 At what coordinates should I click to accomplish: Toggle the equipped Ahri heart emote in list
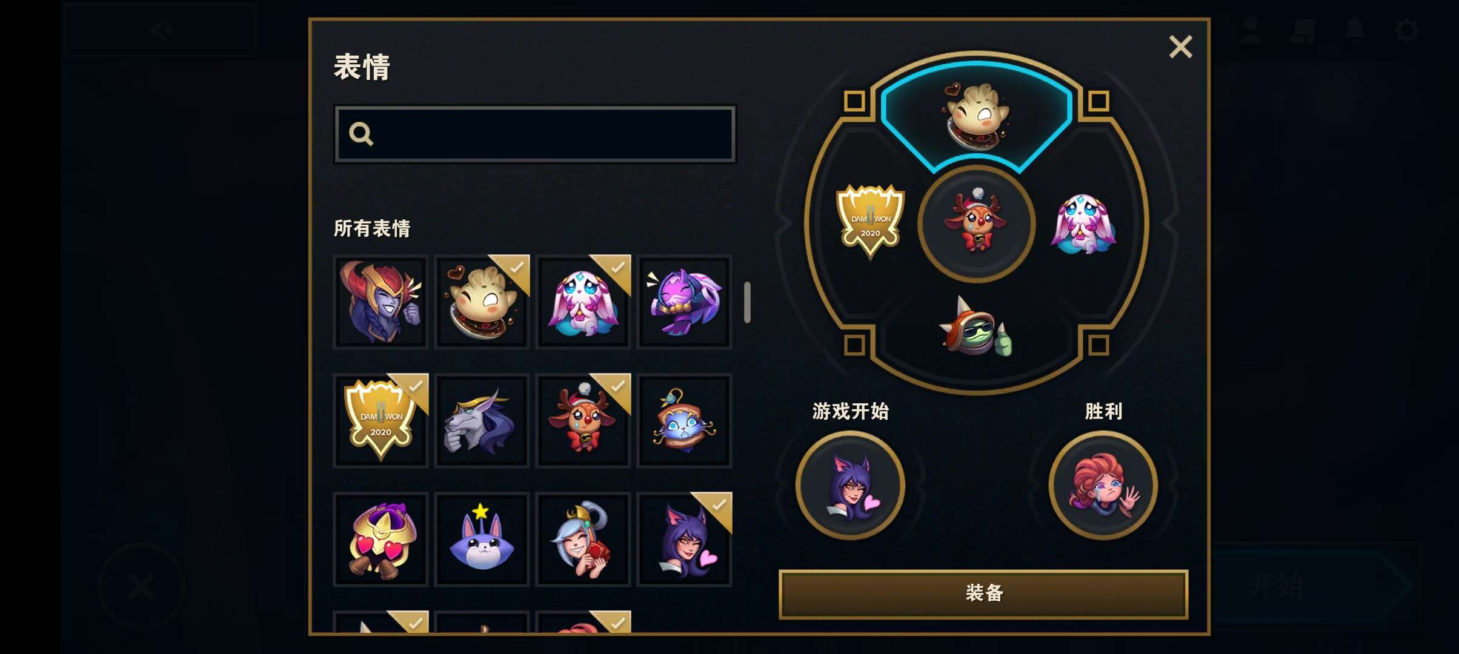point(684,539)
